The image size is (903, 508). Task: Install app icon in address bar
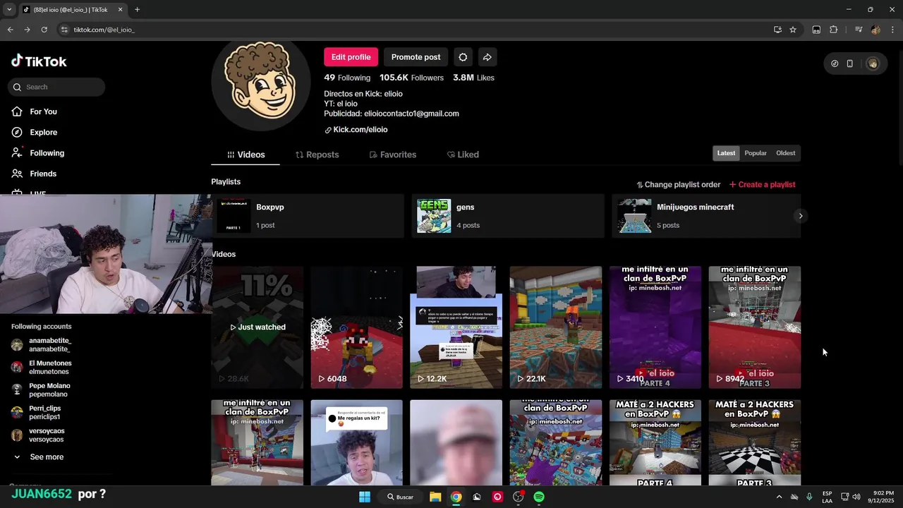pyautogui.click(x=777, y=30)
